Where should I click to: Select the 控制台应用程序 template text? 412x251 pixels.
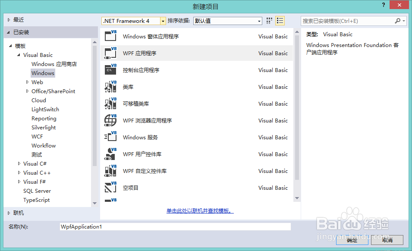click(x=141, y=70)
